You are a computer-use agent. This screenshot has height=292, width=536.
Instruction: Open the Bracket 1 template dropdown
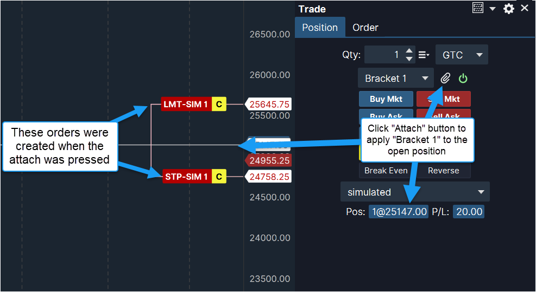(x=395, y=79)
